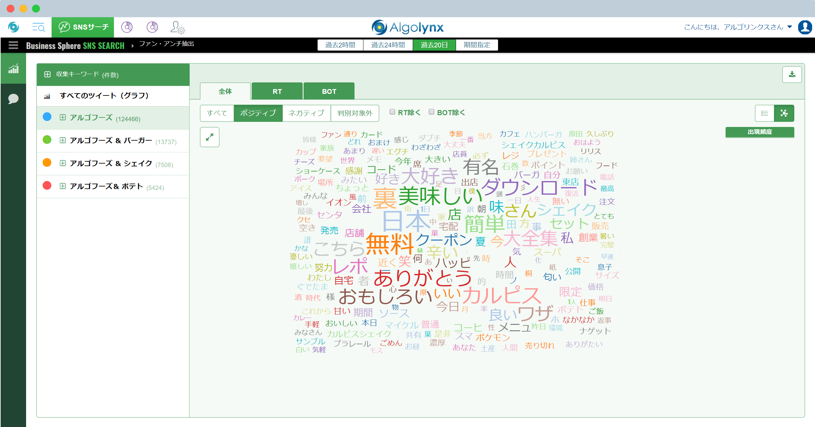
Task: Switch to the RT tab
Action: tap(277, 92)
